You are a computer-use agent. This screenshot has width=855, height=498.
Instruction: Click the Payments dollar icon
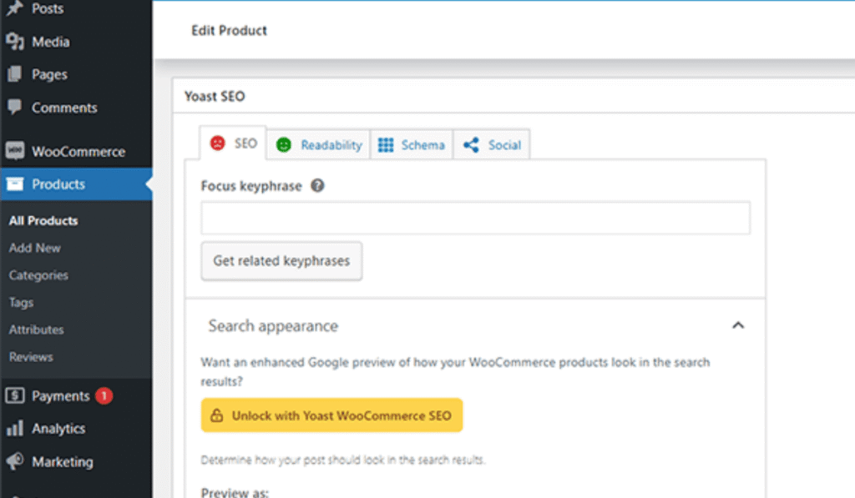pos(14,396)
